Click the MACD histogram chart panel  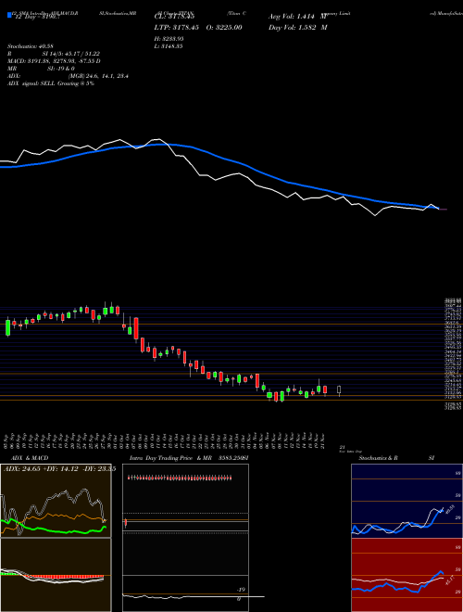click(x=56, y=575)
